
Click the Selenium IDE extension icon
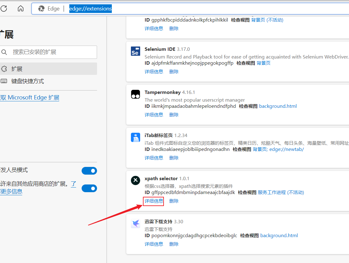pos(135,51)
